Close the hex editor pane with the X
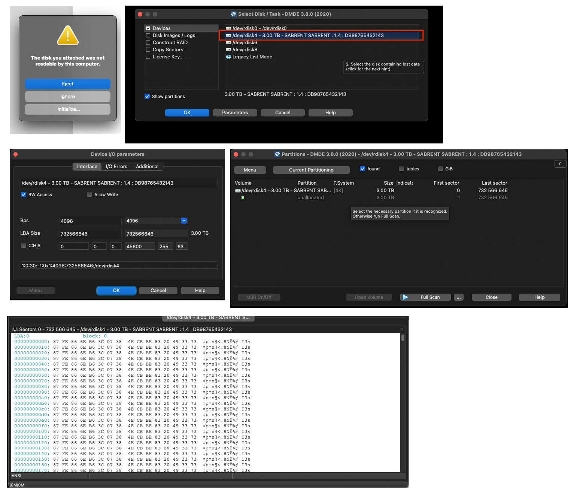The height and width of the screenshot is (488, 577). pyautogui.click(x=402, y=330)
